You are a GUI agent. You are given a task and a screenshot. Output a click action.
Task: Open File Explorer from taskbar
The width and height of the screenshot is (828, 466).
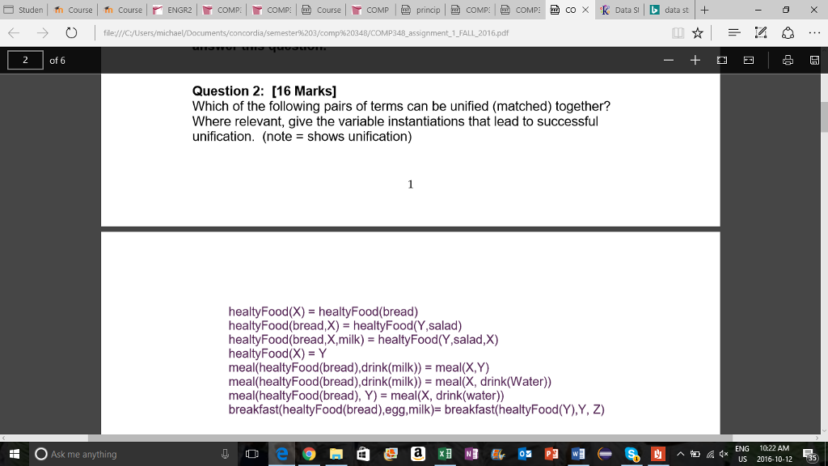tap(336, 454)
